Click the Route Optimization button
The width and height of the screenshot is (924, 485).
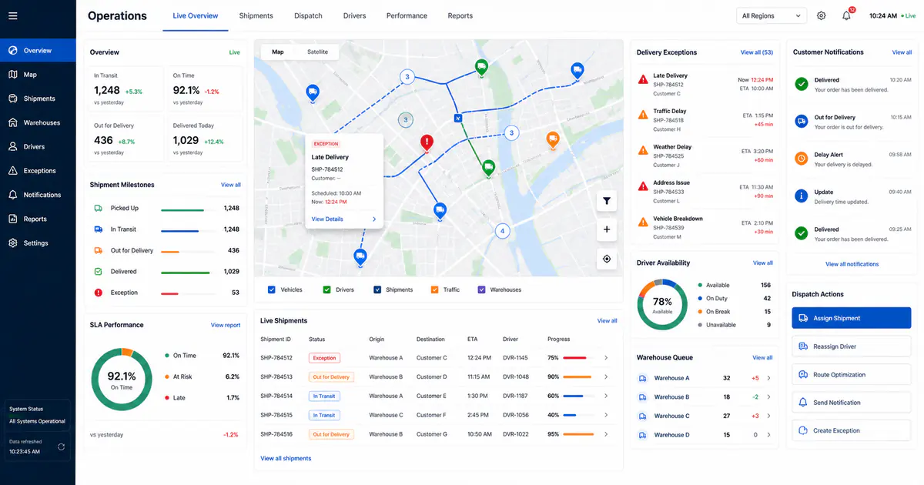(852, 375)
